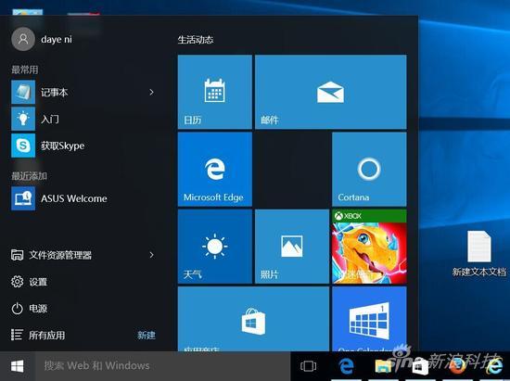This screenshot has width=510, height=381.
Task: Open the Mail (邮件) tile
Action: [330, 92]
